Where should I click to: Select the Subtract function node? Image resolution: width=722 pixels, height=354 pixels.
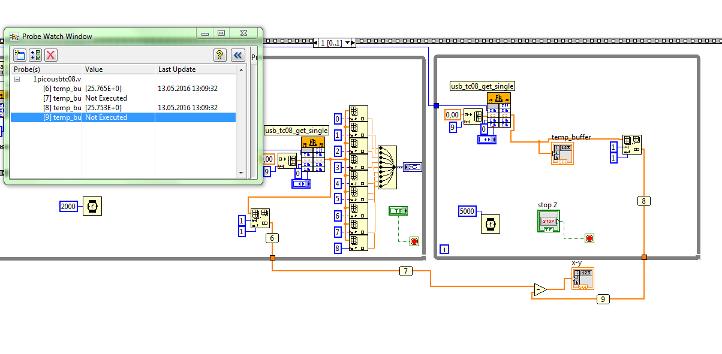click(x=540, y=290)
